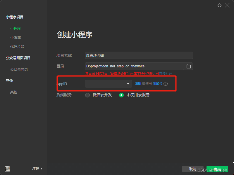234x175 pixels.
Task: Click the 注册 link
Action: tap(138, 83)
